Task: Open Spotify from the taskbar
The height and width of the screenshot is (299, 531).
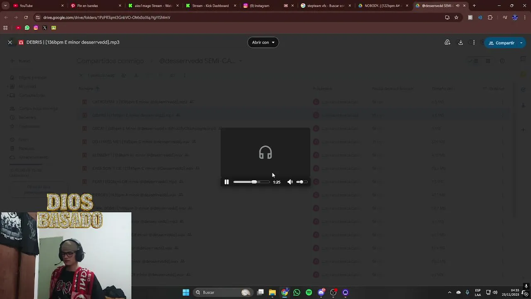Action: [x=309, y=292]
